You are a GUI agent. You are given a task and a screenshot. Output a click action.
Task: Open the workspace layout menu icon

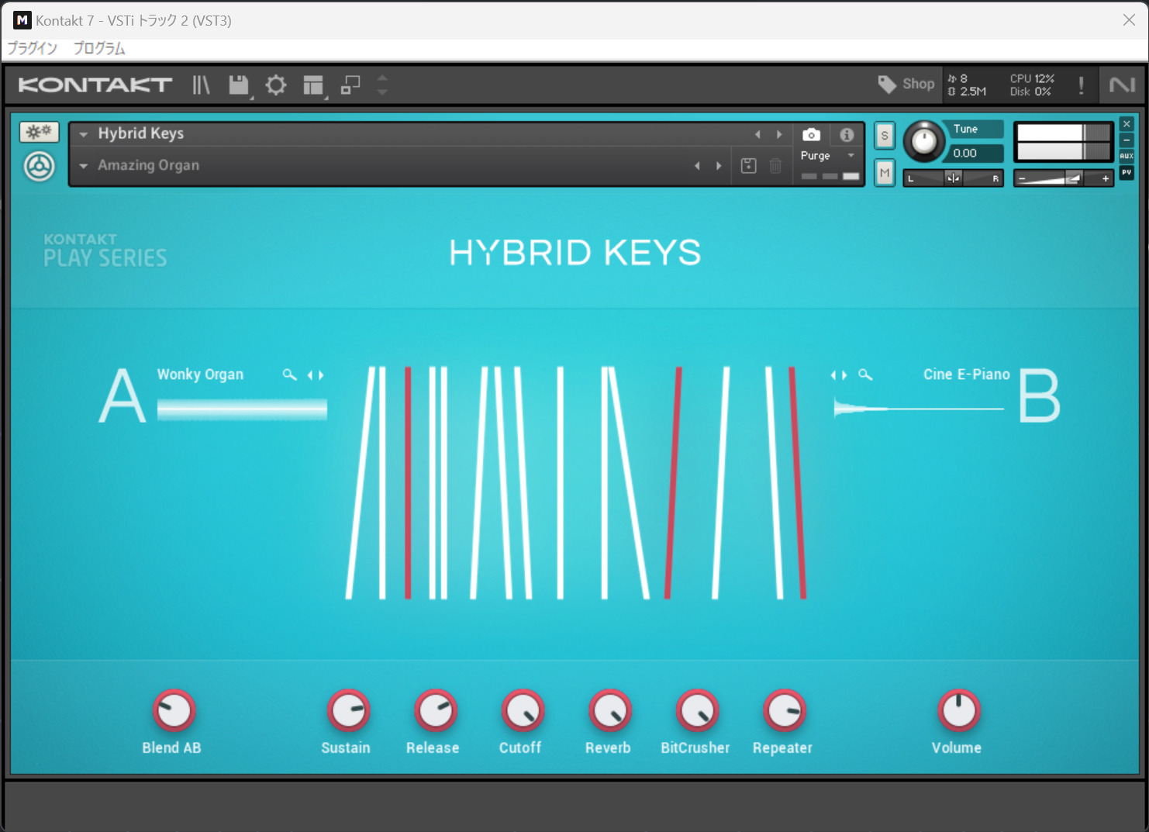pyautogui.click(x=313, y=85)
